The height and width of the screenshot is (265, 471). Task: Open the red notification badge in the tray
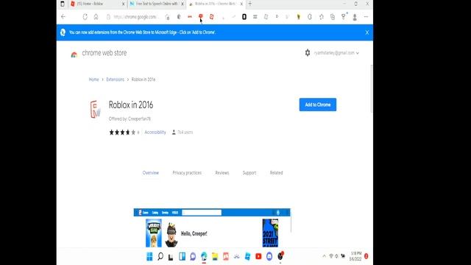(366, 256)
